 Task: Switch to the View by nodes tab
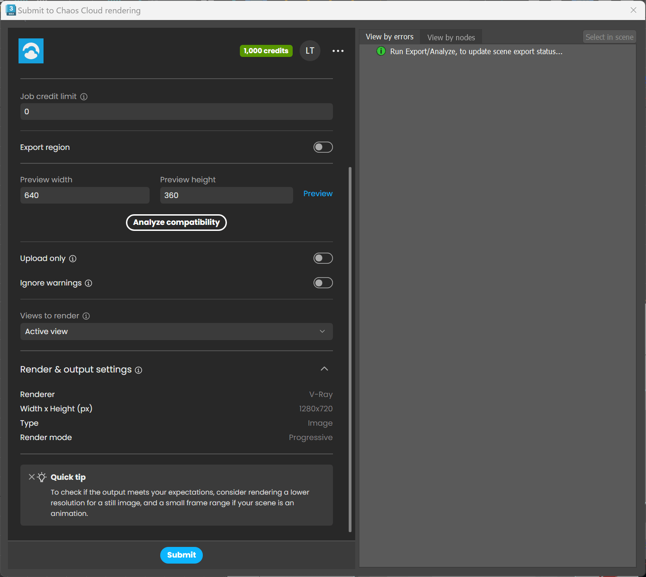pos(451,37)
